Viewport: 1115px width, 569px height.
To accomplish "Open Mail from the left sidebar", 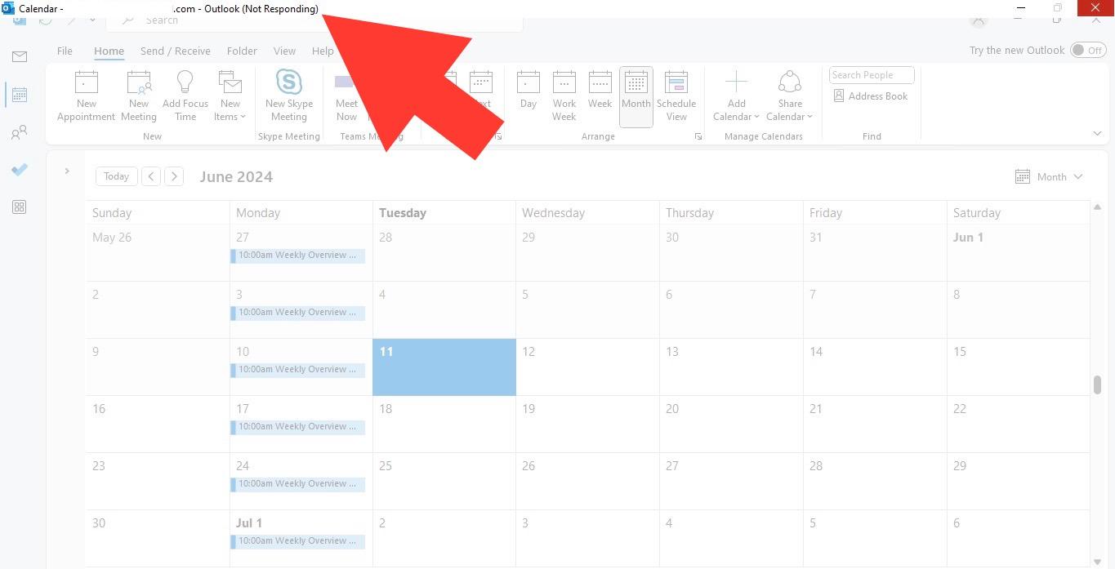I will 20,56.
